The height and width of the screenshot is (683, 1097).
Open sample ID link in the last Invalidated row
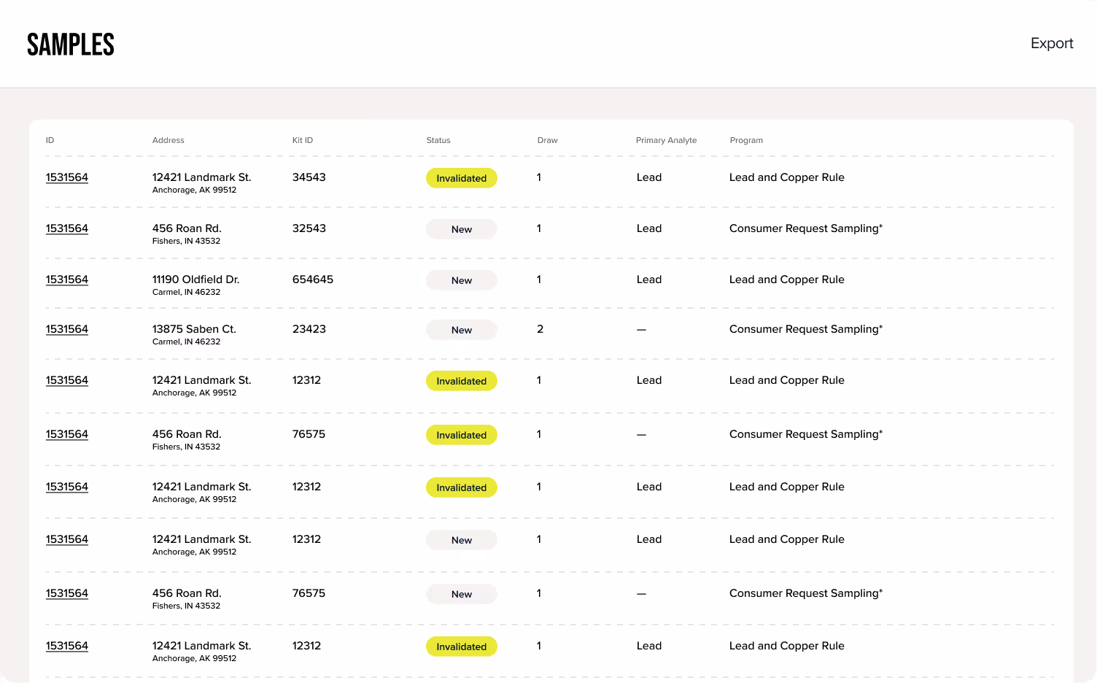pos(66,646)
